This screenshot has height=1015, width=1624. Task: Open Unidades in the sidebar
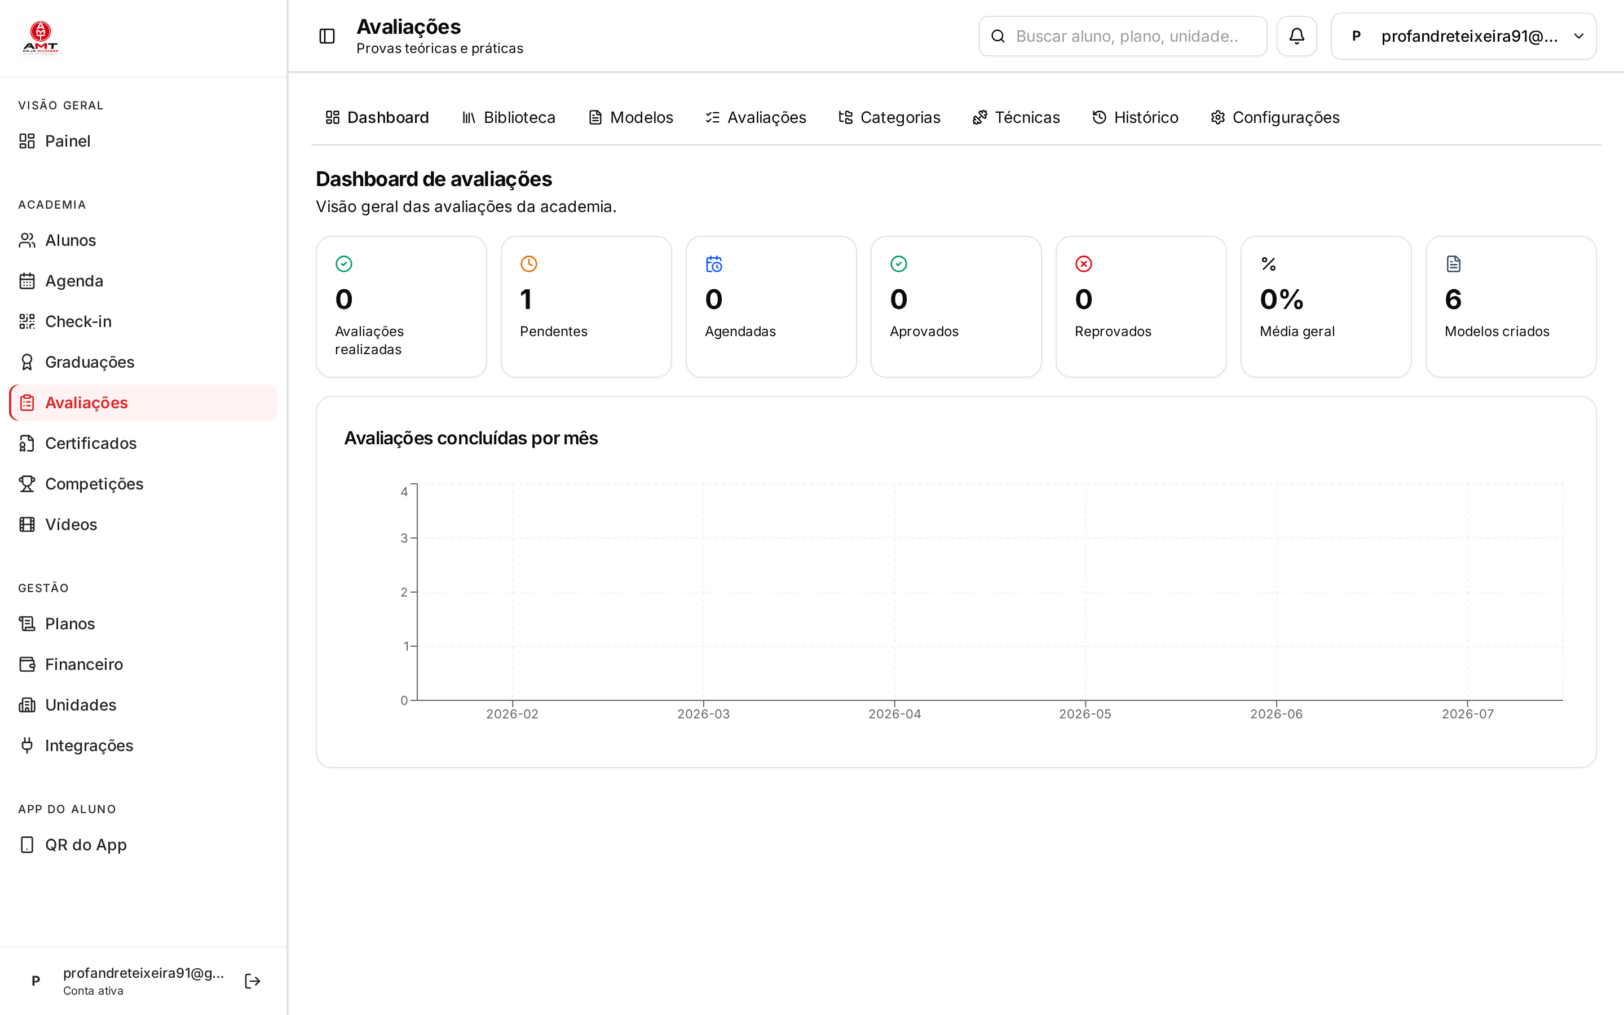pyautogui.click(x=144, y=705)
